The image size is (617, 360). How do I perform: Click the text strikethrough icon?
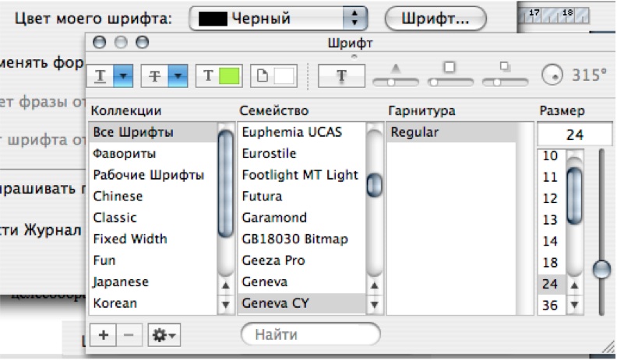tap(155, 75)
